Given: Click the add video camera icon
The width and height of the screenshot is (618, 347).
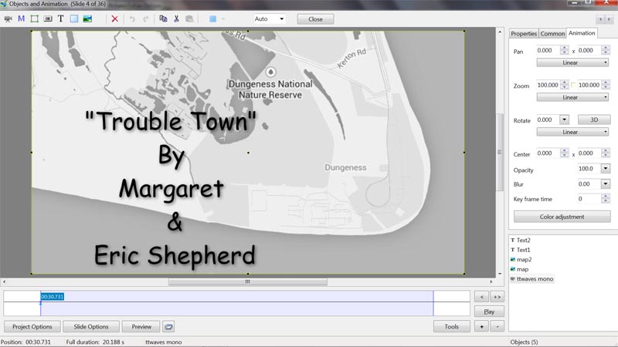Looking at the screenshot, I should point(8,19).
